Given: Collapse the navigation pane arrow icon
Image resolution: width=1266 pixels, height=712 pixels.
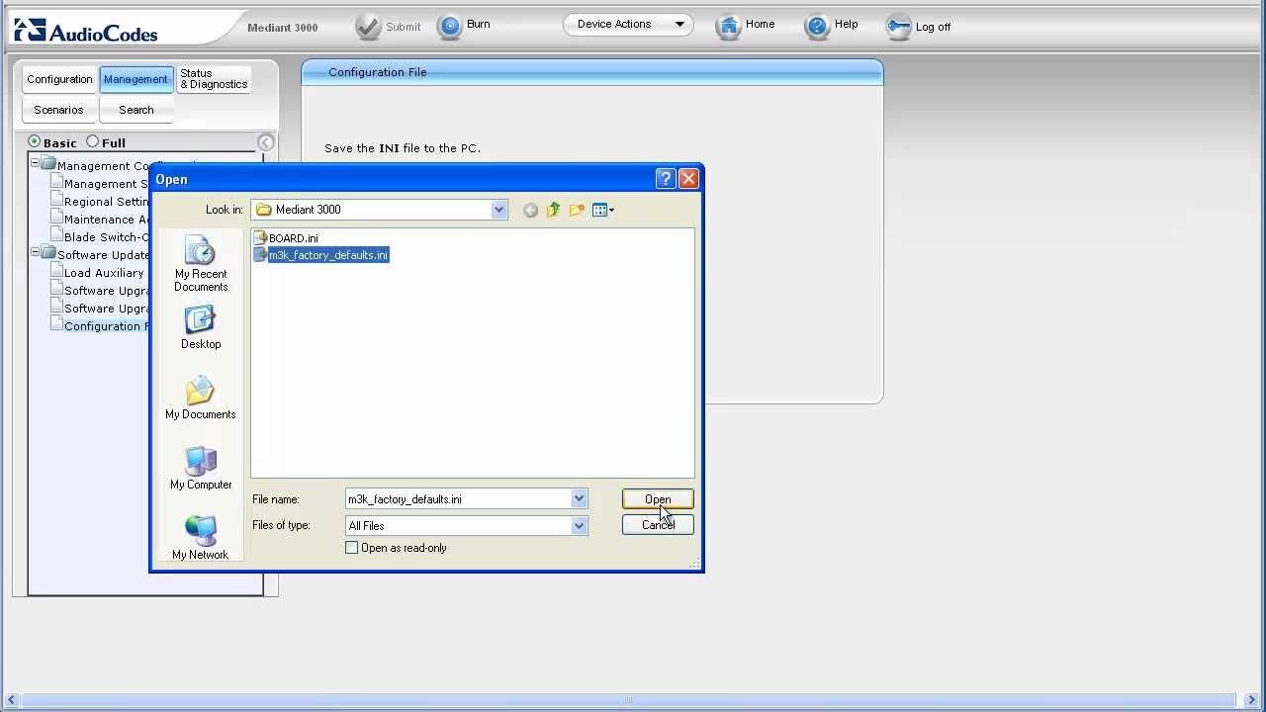Looking at the screenshot, I should click(x=265, y=142).
